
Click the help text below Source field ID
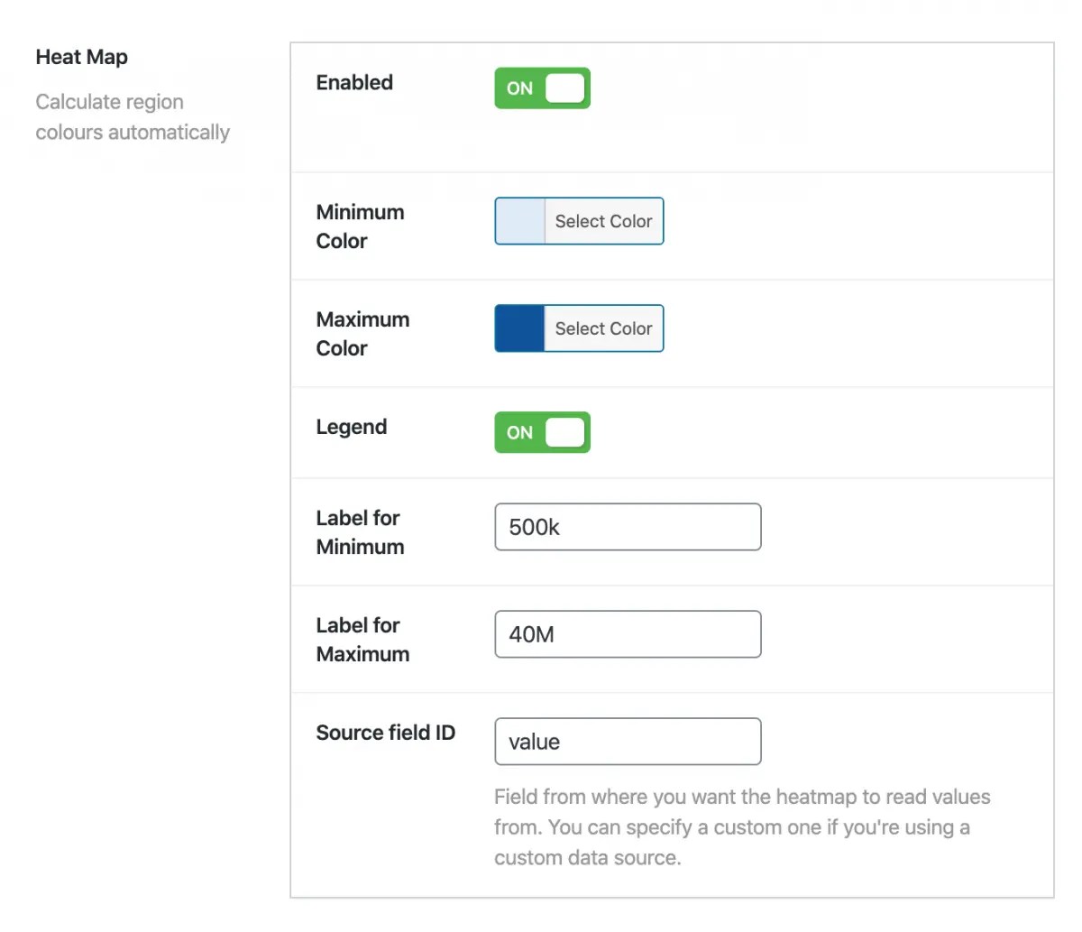[741, 826]
